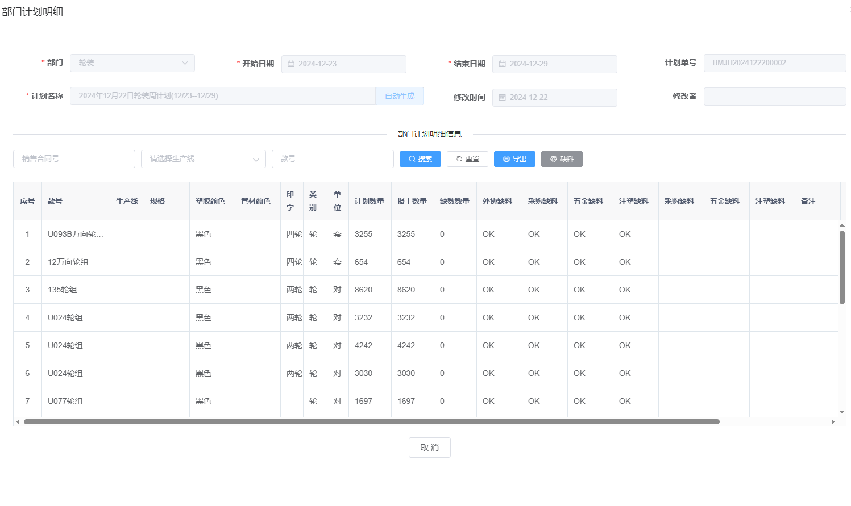The height and width of the screenshot is (506, 851).
Task: Click the 计划数量 column header
Action: point(370,201)
